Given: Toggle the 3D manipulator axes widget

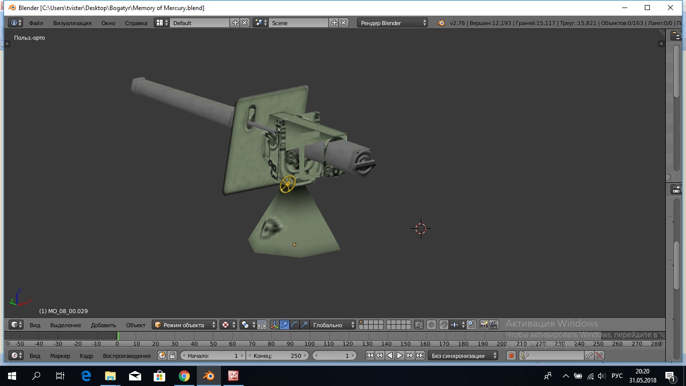Looking at the screenshot, I should click(275, 325).
